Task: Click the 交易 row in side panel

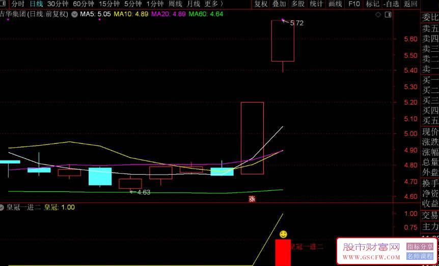Action: [430, 215]
